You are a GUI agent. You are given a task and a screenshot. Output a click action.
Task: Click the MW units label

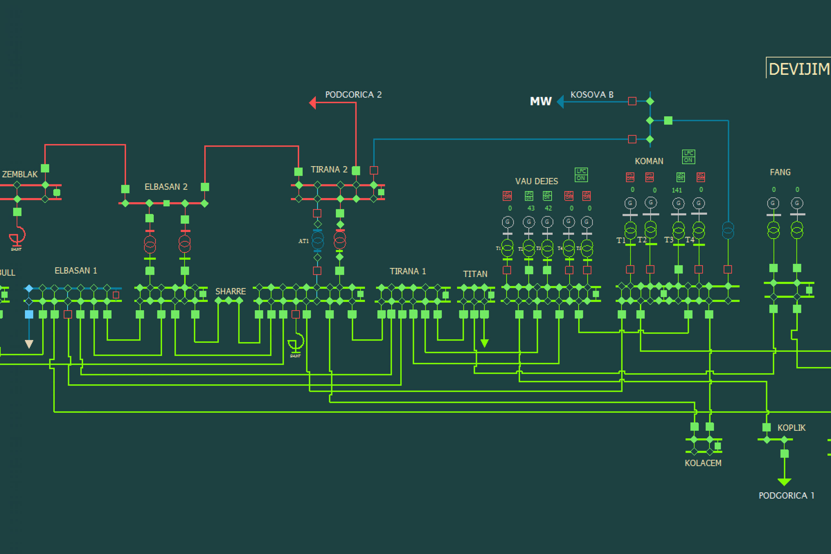[540, 101]
